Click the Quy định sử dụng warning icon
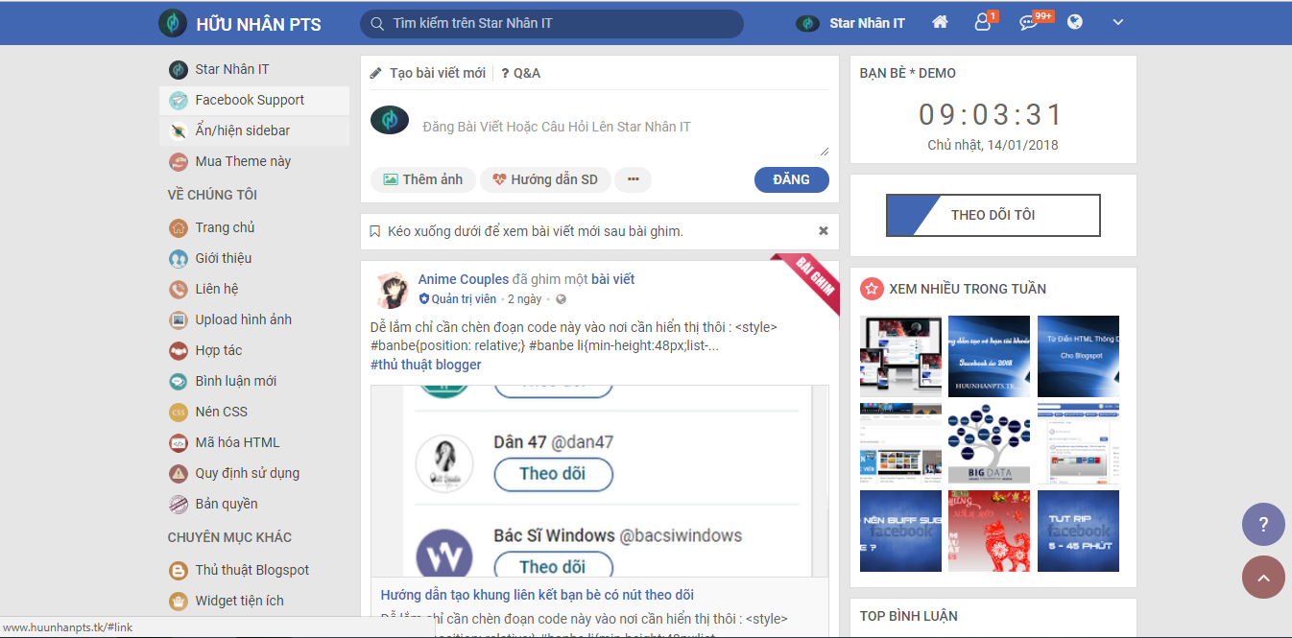The width and height of the screenshot is (1292, 638). coord(179,473)
